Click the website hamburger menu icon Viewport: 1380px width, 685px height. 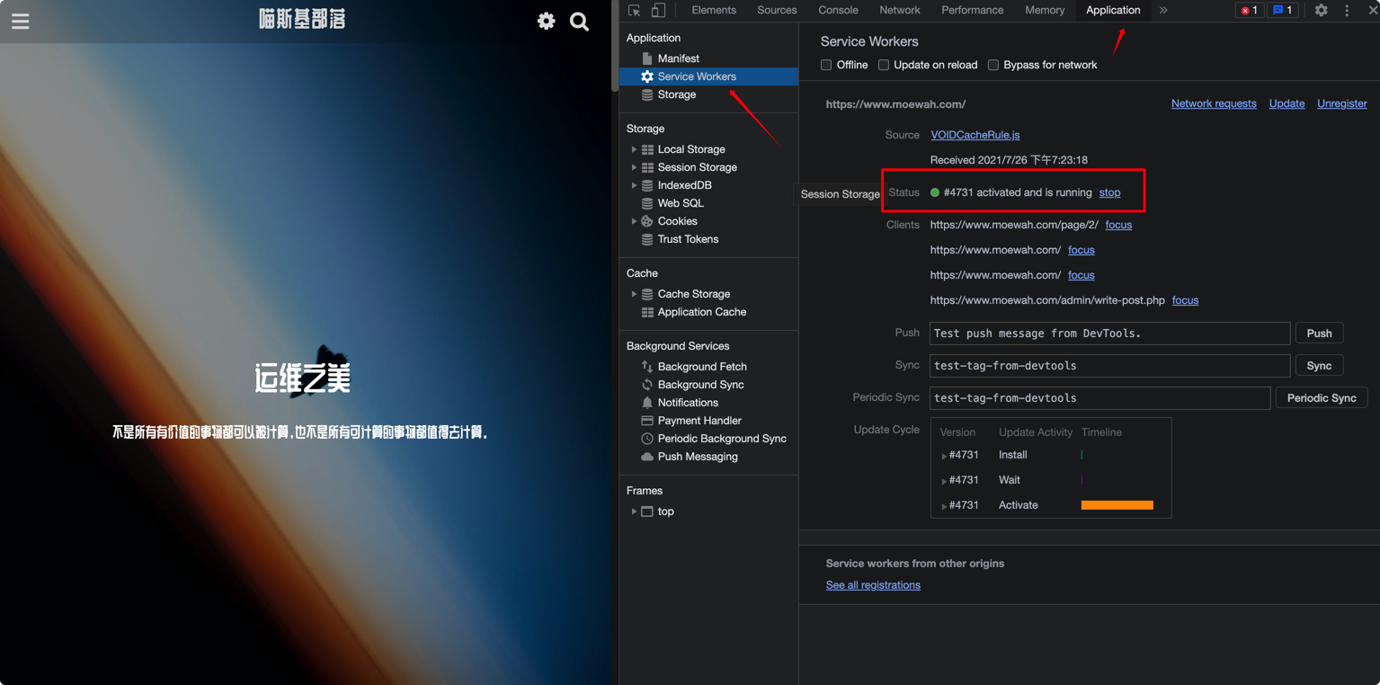pos(21,22)
